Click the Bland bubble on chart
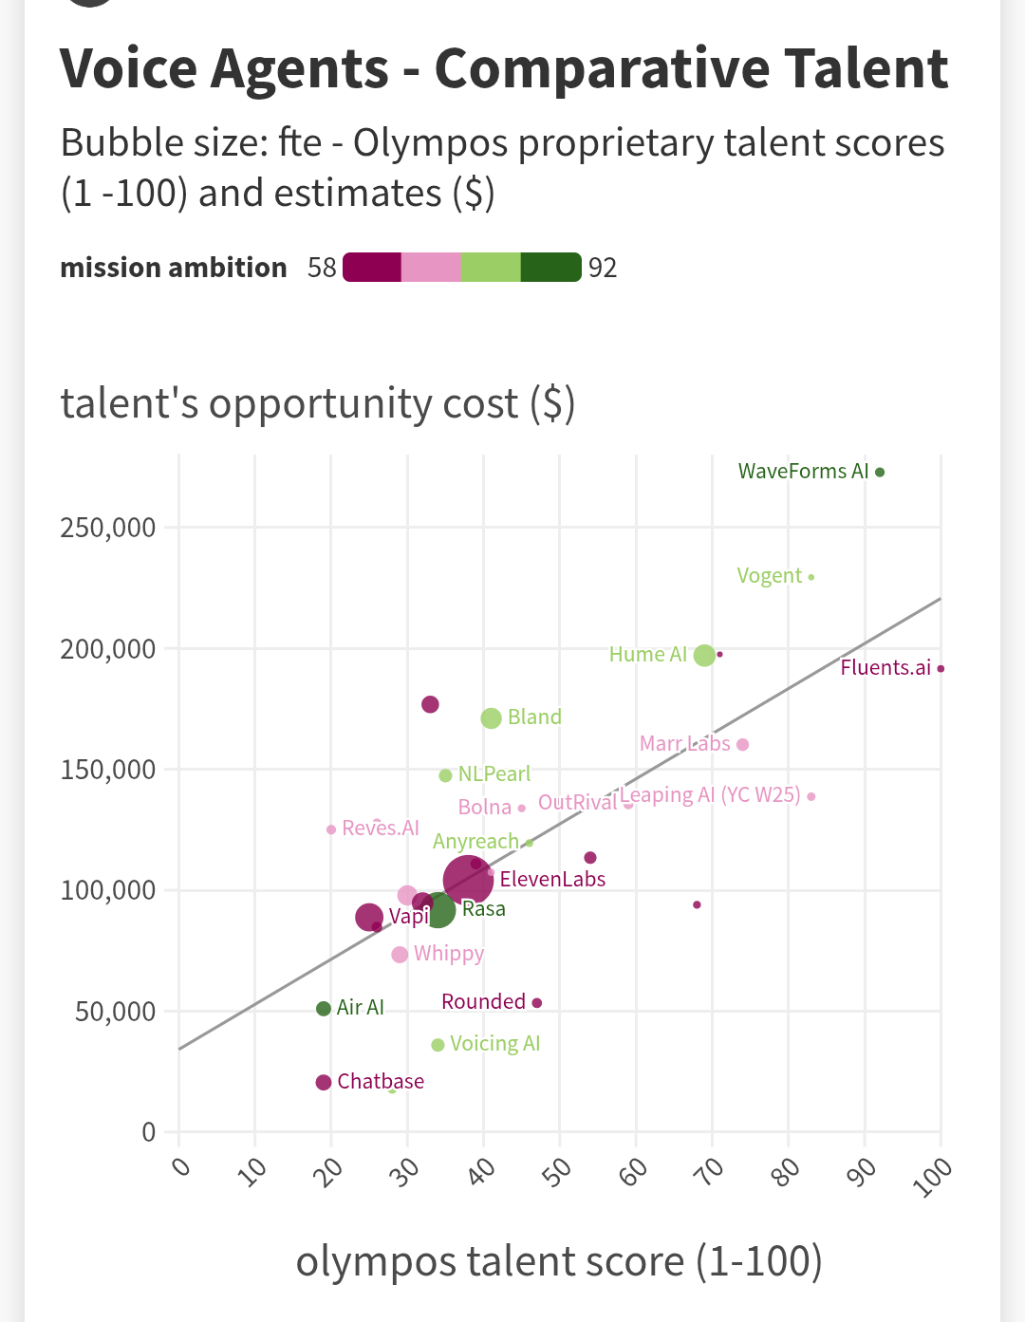1025x1322 pixels. click(x=491, y=718)
